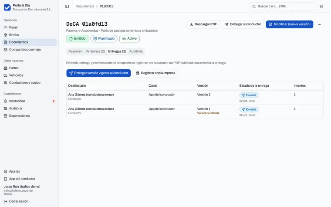Open Envíos from the sidebar

pos(29,35)
